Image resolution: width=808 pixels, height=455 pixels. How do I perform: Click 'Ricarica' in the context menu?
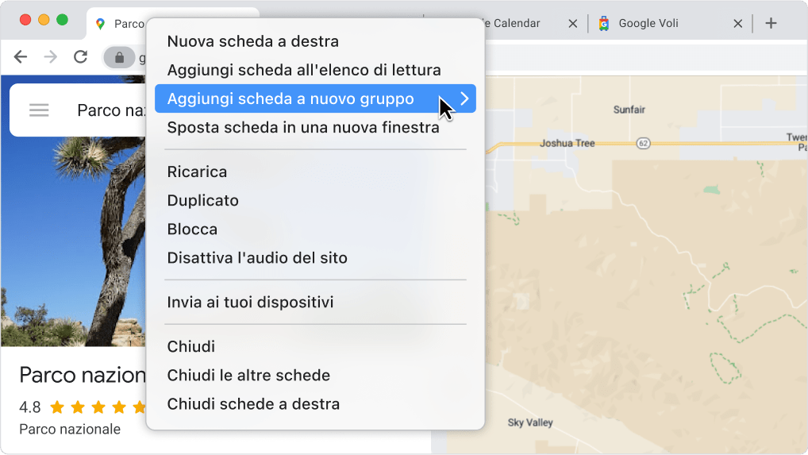pos(197,172)
